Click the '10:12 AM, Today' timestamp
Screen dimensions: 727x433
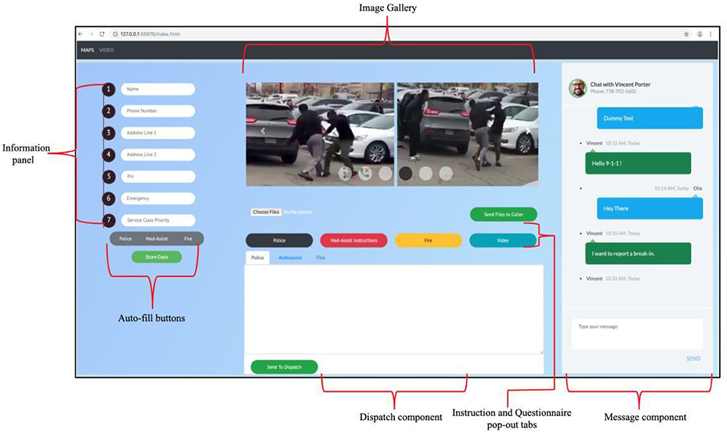[x=622, y=143]
